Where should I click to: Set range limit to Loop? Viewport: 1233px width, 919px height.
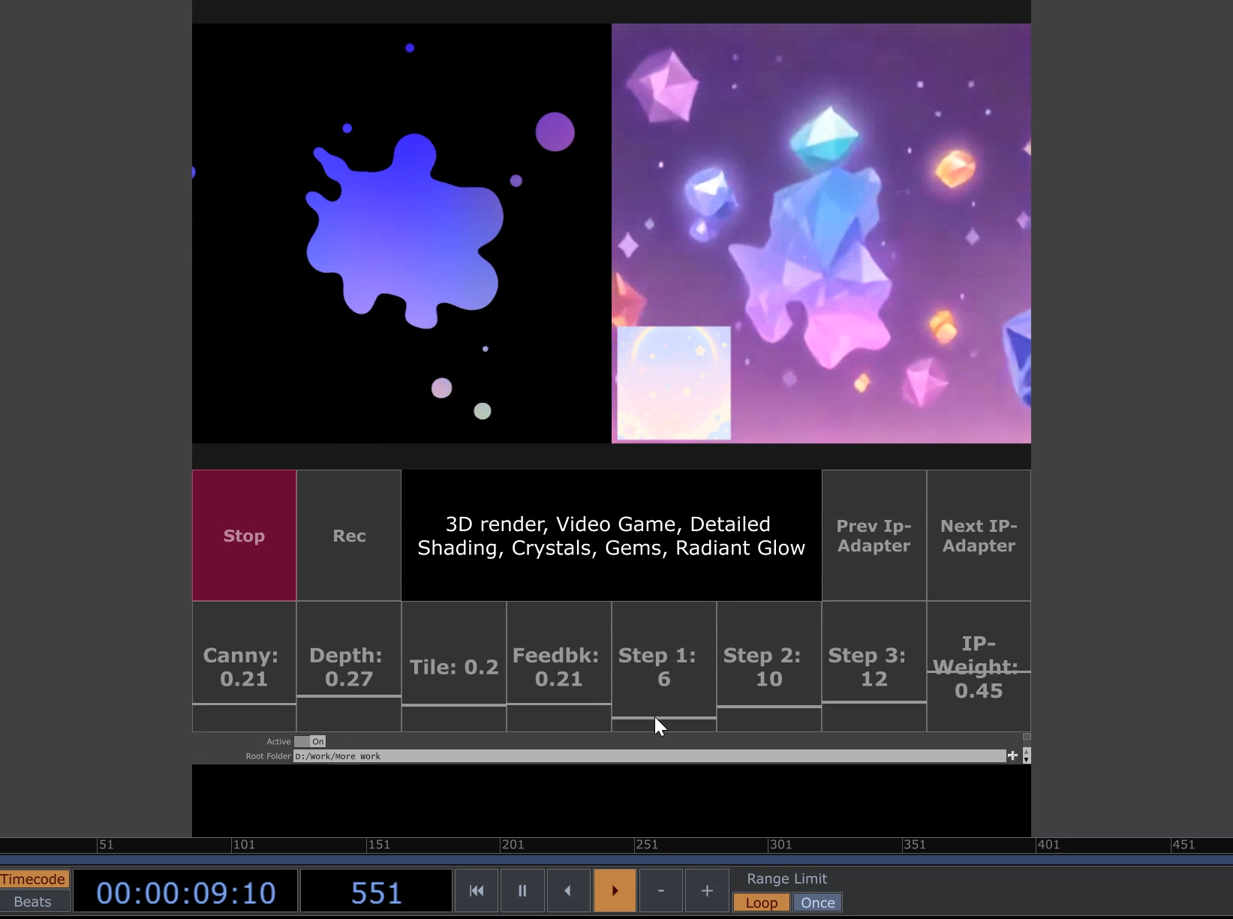[761, 902]
